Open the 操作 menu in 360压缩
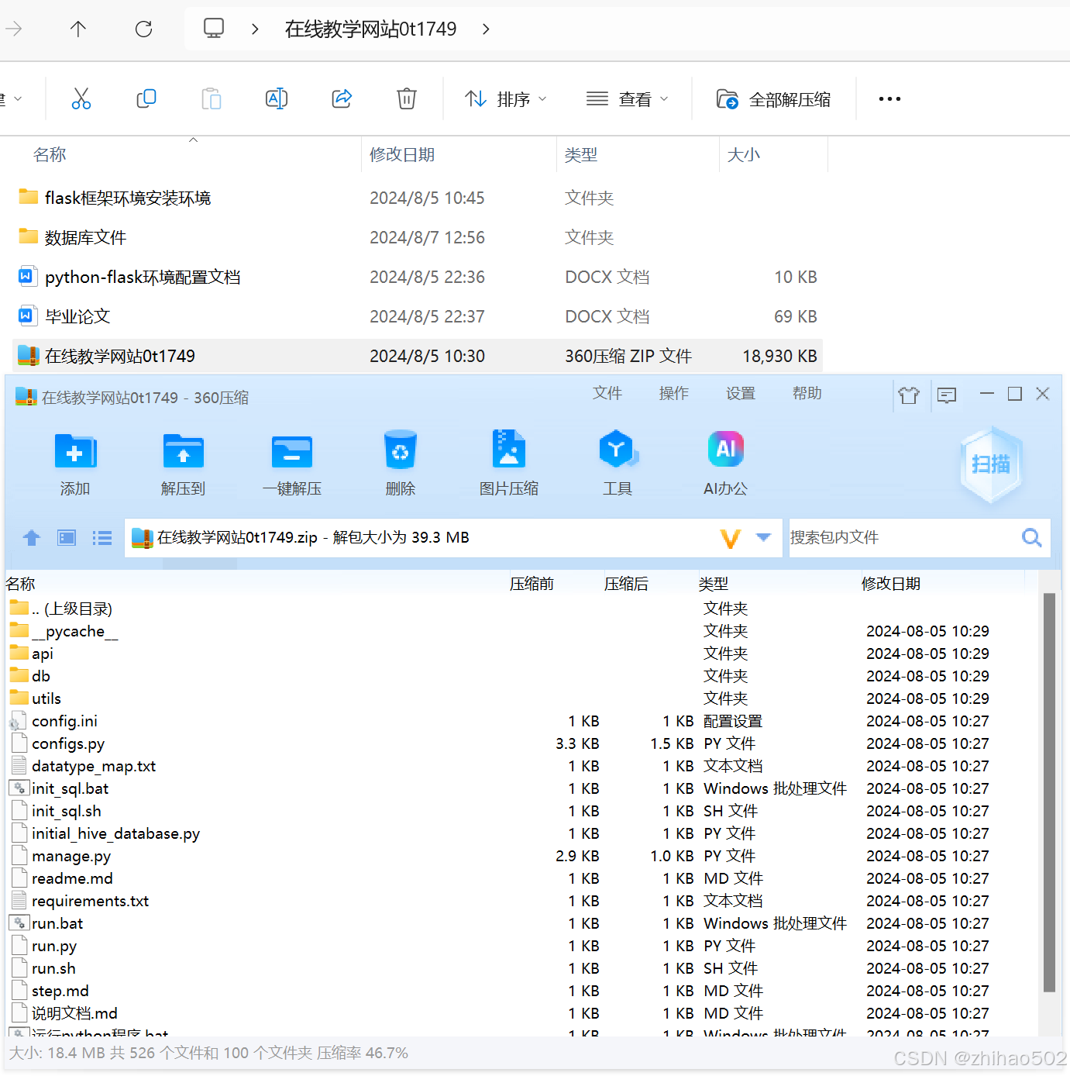1070x1076 pixels. tap(674, 393)
